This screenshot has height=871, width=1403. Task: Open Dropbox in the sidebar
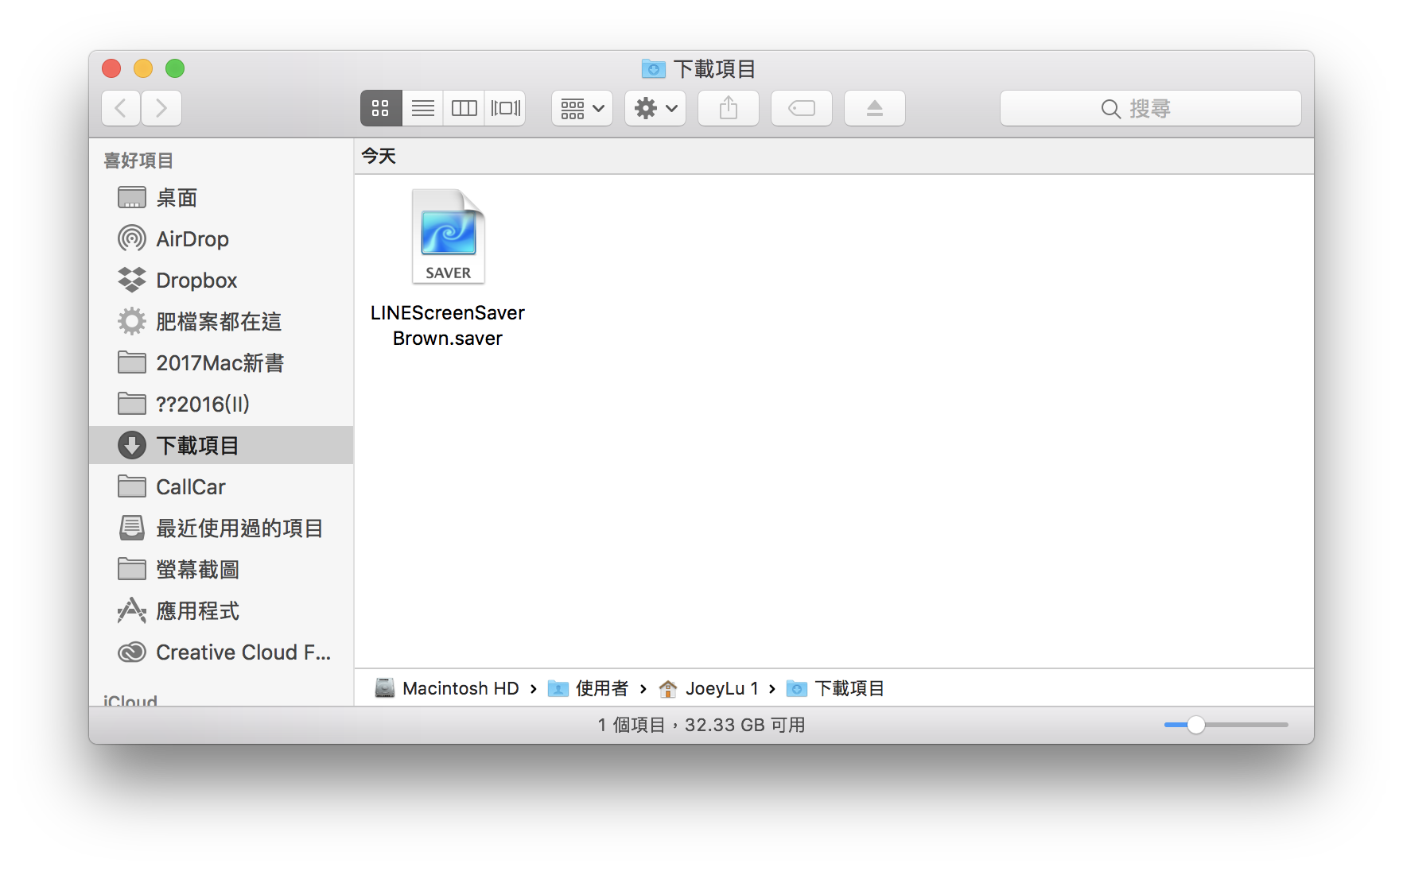coord(221,281)
